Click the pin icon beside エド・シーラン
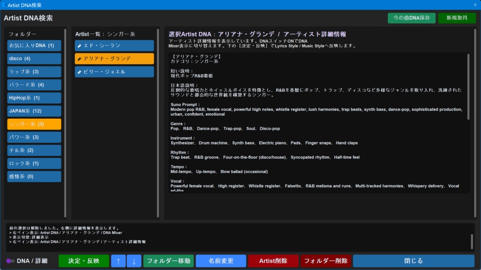 pos(79,46)
